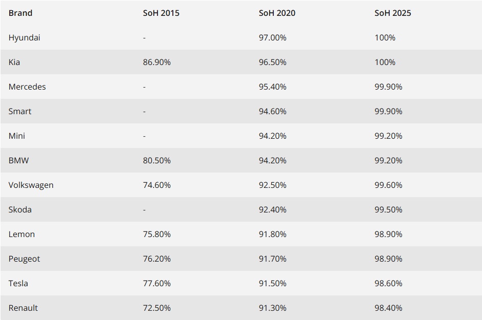Viewport: 482px width, 320px height.
Task: Click Lemon's SoH 2015 value 75.80%
Action: click(156, 234)
